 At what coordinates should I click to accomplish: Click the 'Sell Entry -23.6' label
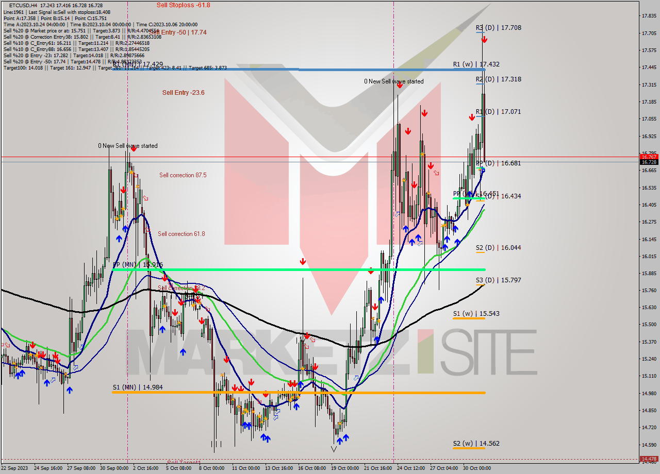[183, 92]
